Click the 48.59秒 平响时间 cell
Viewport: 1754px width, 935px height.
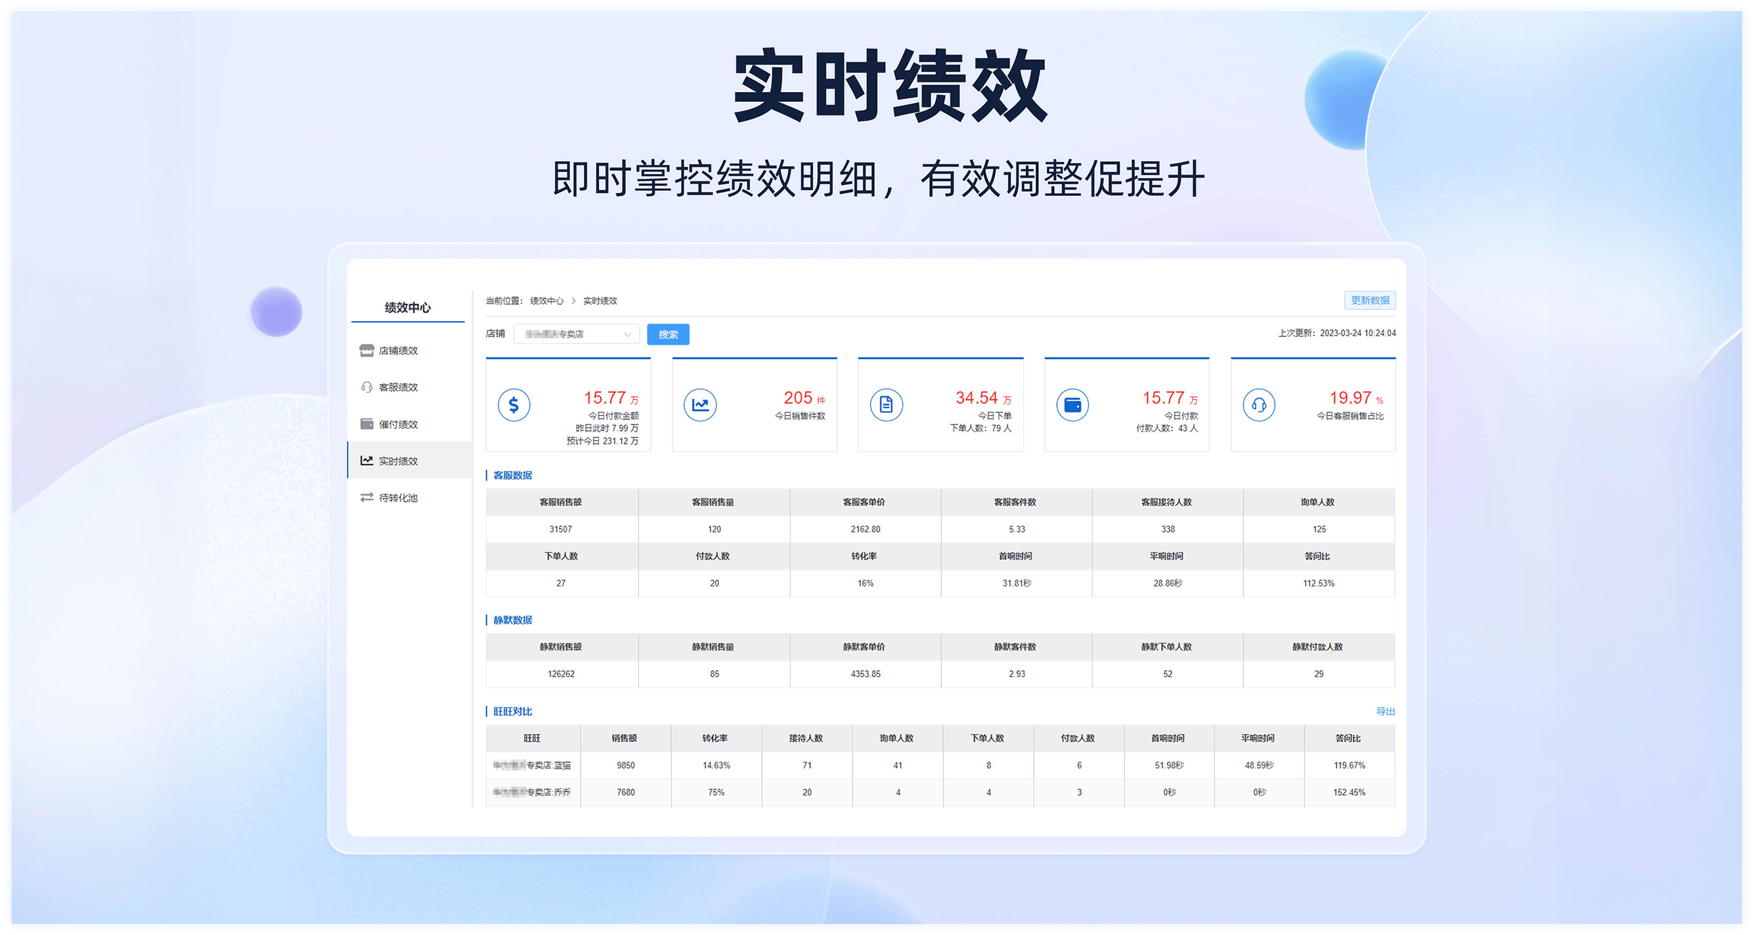(1259, 766)
